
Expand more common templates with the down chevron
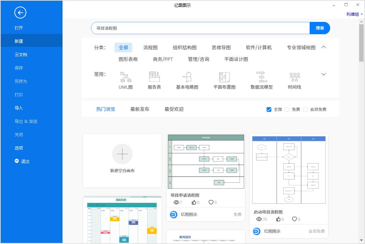click(323, 74)
